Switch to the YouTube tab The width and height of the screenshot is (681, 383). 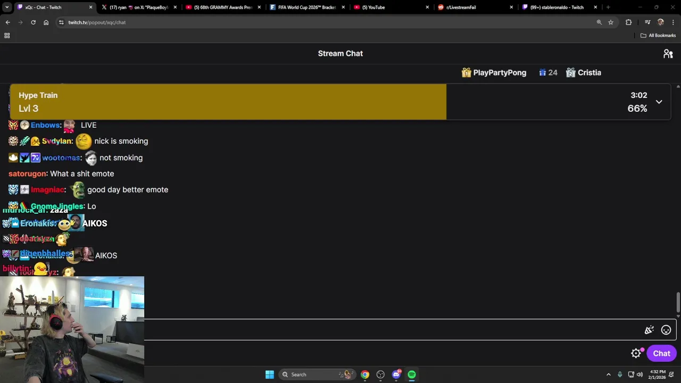(x=392, y=7)
